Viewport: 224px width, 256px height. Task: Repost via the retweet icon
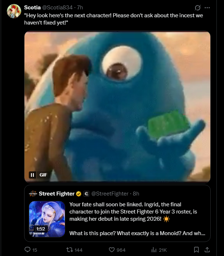point(70,250)
